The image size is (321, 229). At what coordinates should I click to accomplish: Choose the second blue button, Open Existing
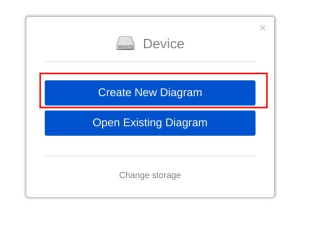149,123
